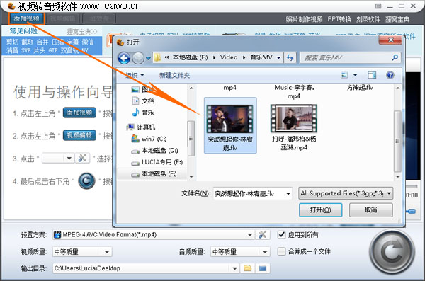Toggle the 应用到所有 checkbox

pos(282,235)
